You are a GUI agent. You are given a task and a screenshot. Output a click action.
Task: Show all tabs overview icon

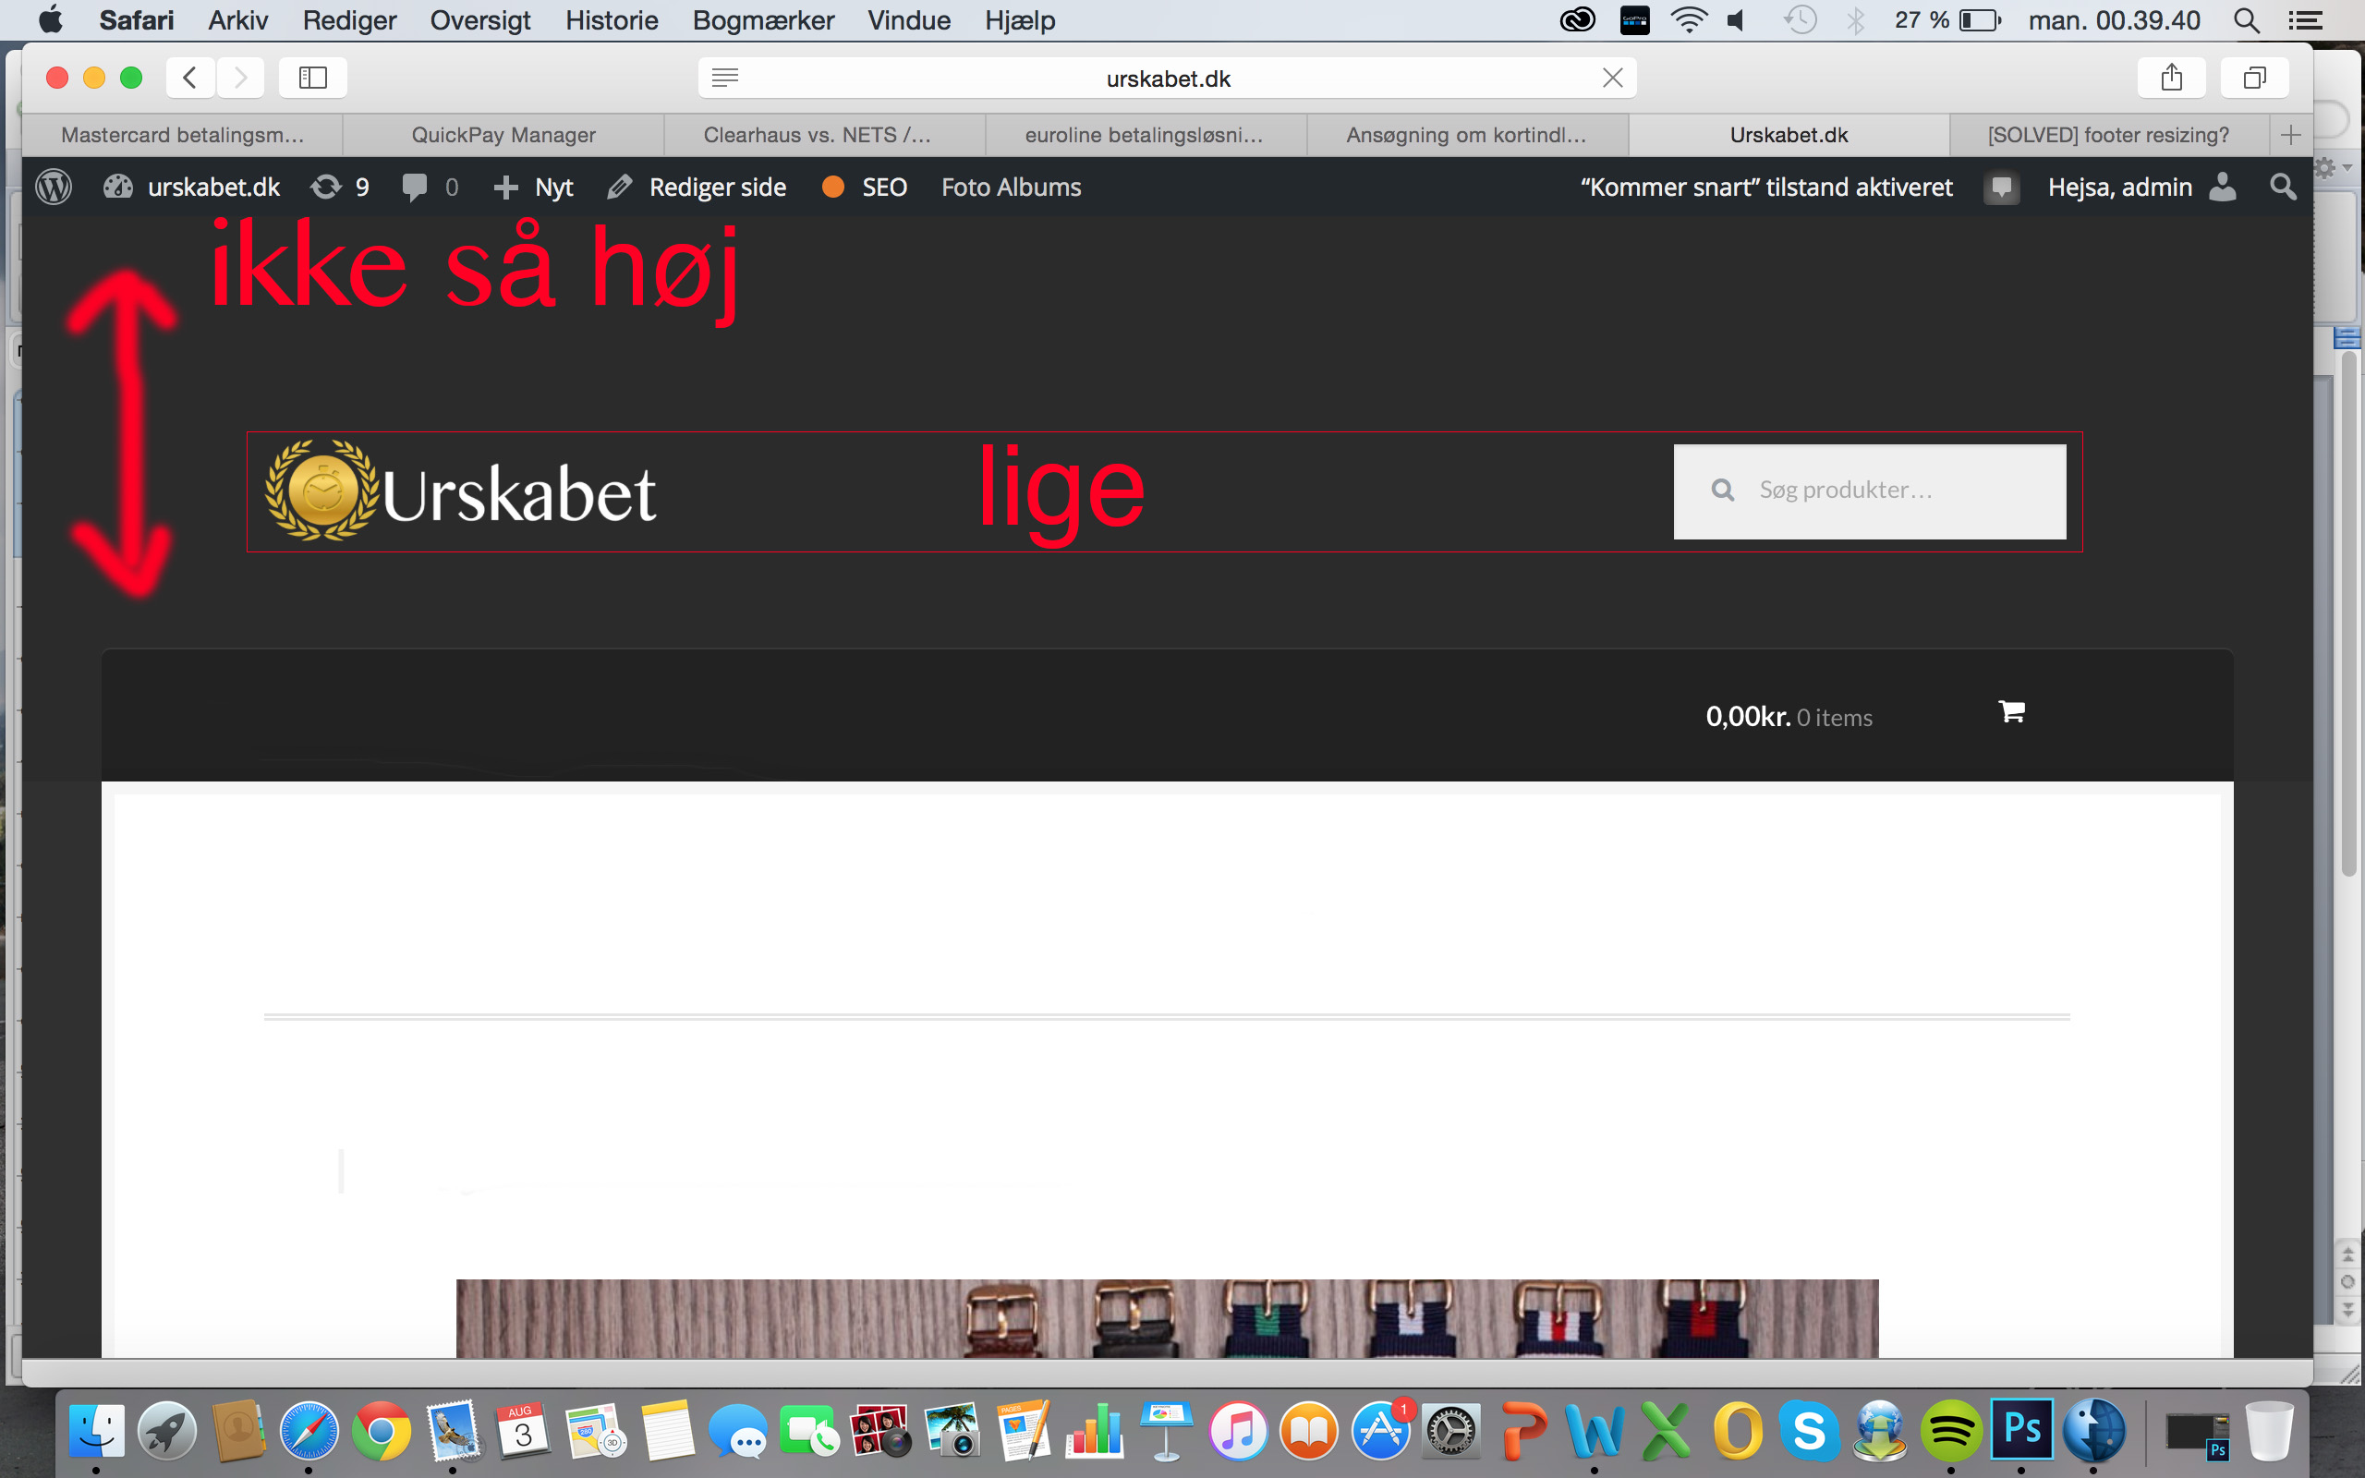2253,78
